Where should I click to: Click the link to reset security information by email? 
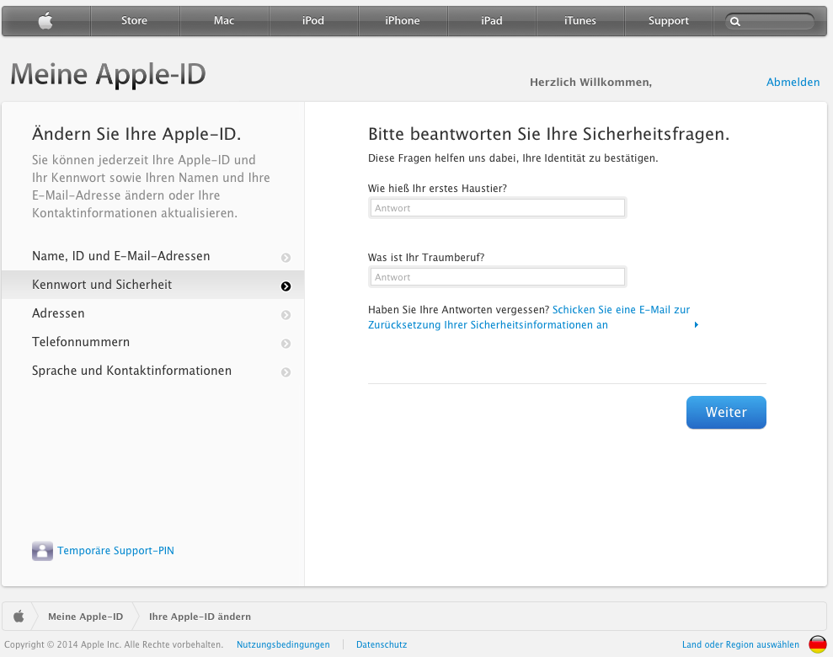pyautogui.click(x=529, y=317)
